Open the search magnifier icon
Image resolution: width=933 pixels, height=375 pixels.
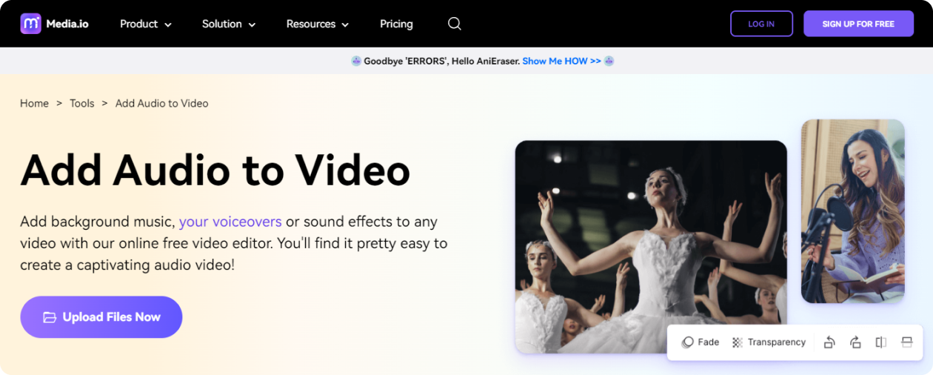[x=455, y=24]
